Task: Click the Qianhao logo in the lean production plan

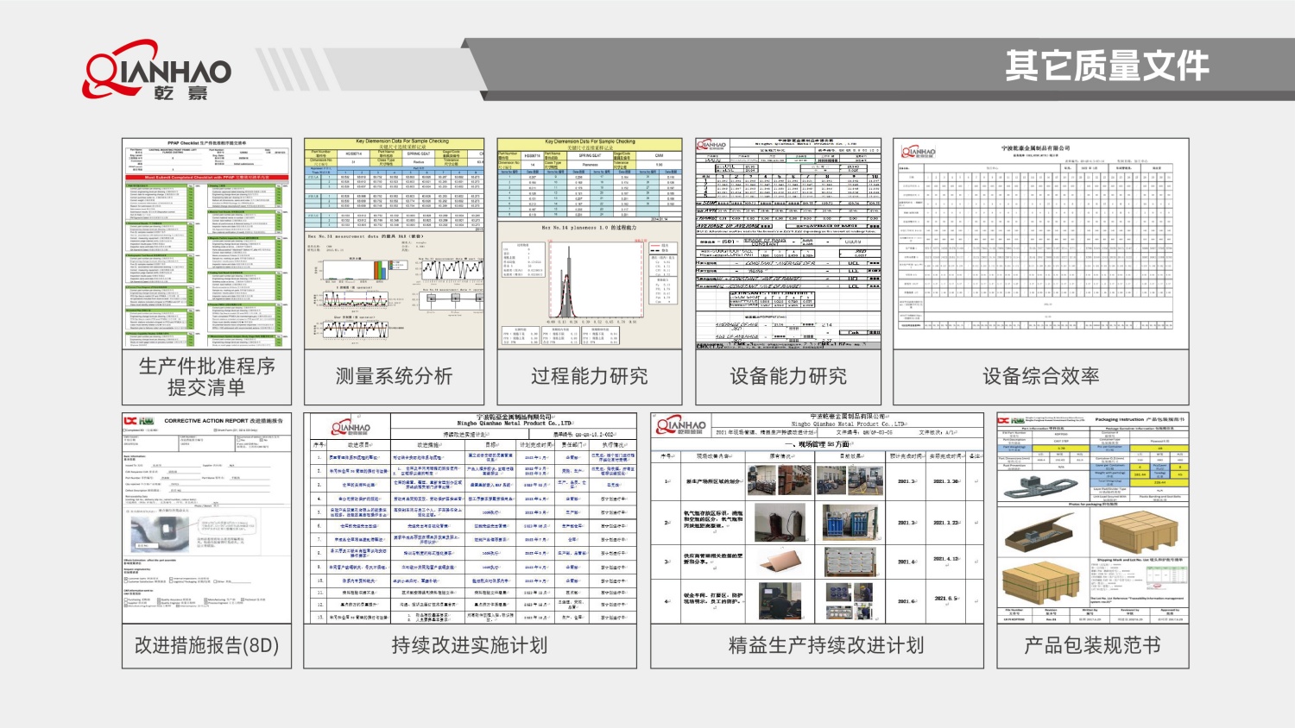Action: coord(681,424)
